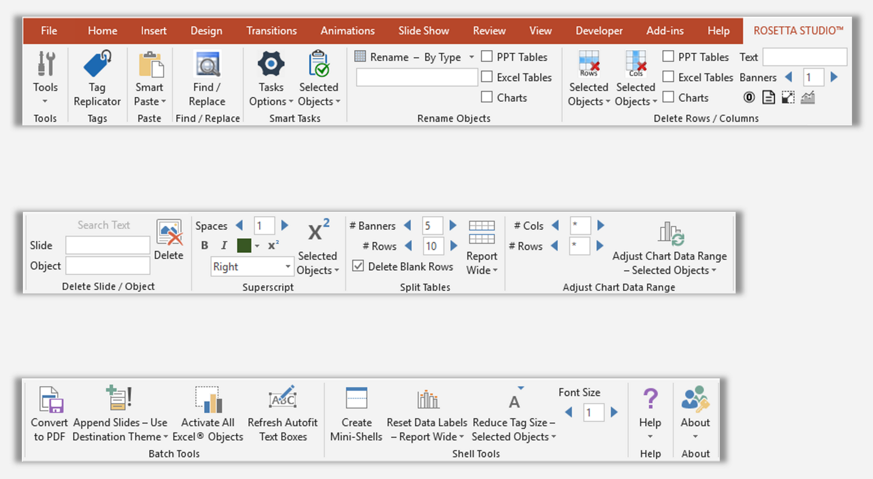Expand the green color swatch dropdown arrow
Screen dimensions: 873x479
coord(257,246)
